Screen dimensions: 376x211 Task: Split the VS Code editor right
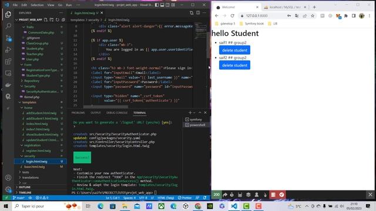coord(198,13)
